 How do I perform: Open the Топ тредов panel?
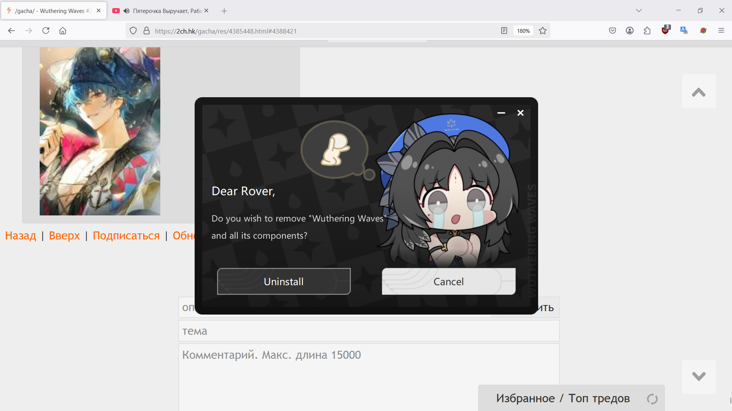point(599,398)
